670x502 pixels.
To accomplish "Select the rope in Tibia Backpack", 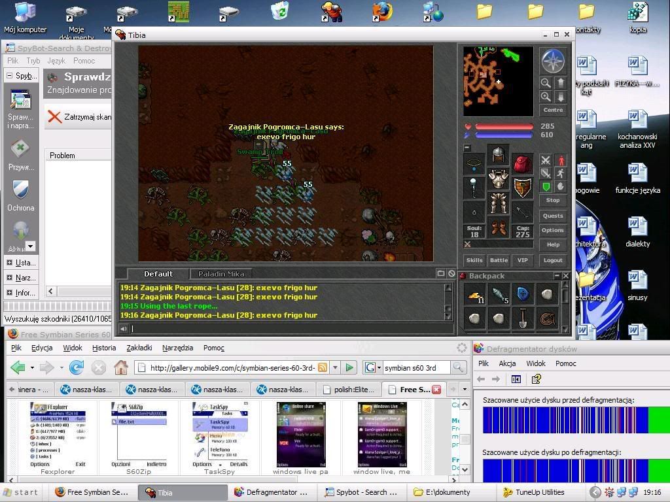I will point(547,318).
